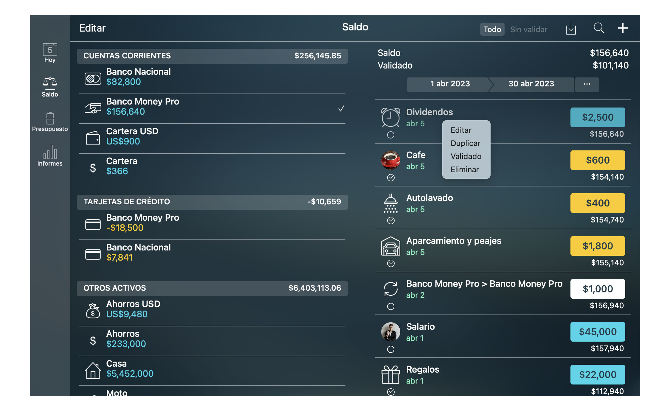Select Eliminar in the context menu

(x=465, y=169)
